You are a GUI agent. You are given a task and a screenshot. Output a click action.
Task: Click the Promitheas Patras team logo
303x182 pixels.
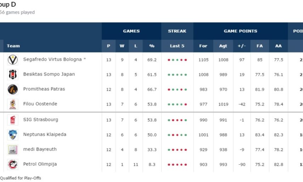coord(13,89)
